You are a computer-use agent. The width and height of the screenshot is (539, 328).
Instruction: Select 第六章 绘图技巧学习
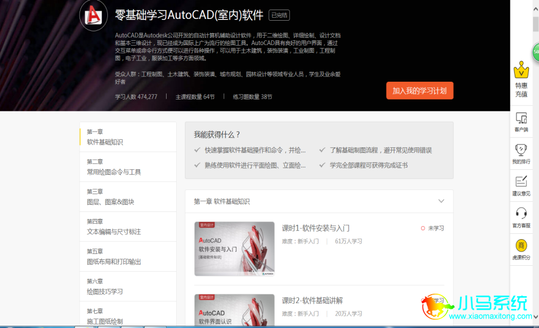pyautogui.click(x=128, y=286)
